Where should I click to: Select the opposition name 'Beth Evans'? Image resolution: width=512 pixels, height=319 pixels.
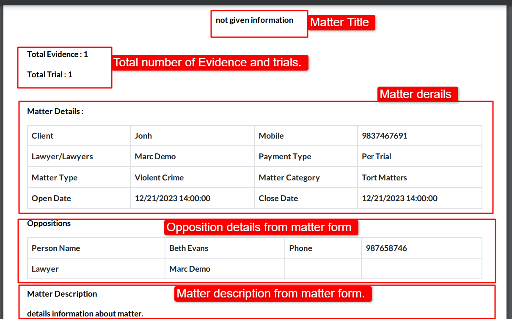coord(189,248)
